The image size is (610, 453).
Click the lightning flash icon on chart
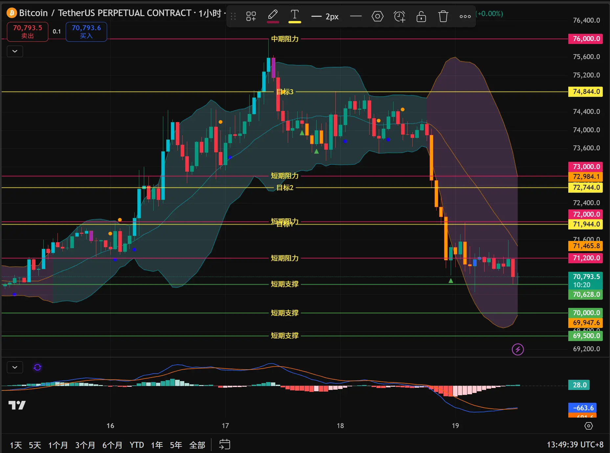518,349
